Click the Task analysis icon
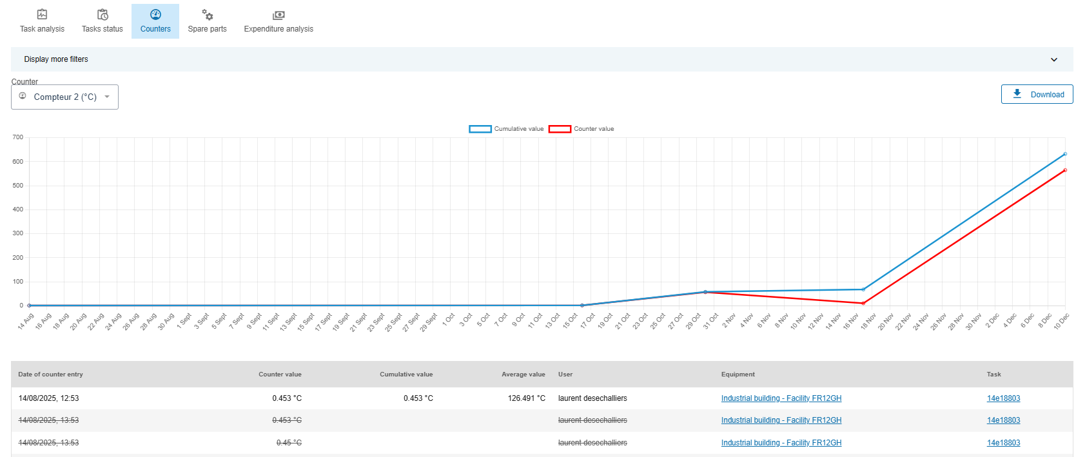 (42, 14)
